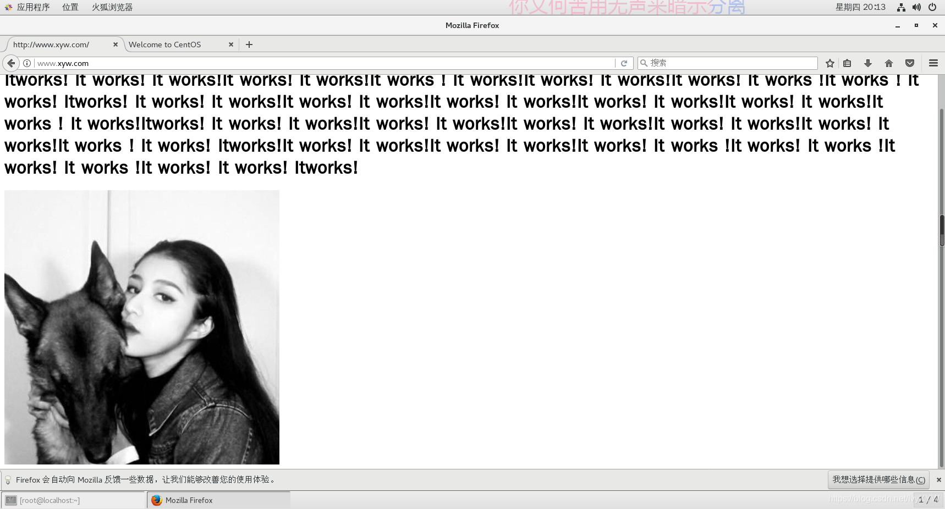
Task: Reload the page with the refresh icon
Action: click(x=624, y=63)
